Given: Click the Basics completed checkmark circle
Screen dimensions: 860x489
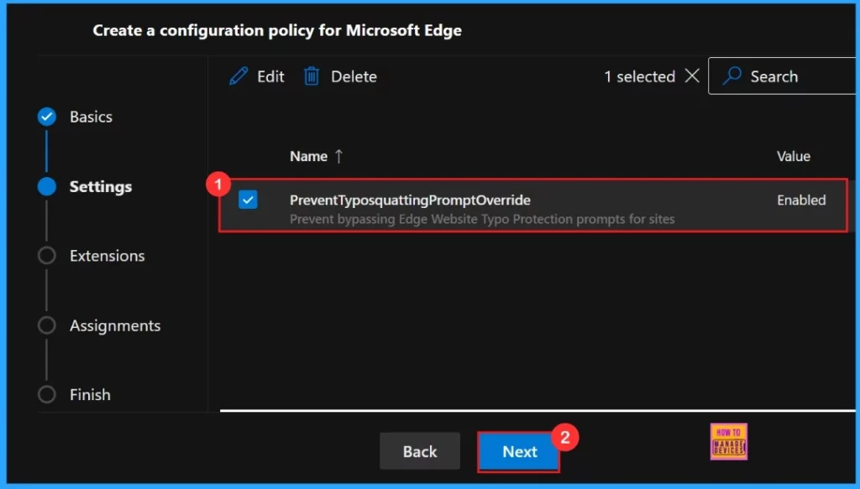Looking at the screenshot, I should [x=47, y=117].
